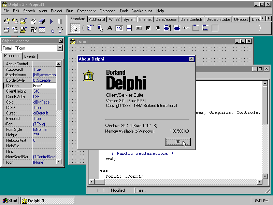This screenshot has width=273, height=205.
Task: Click code editor horizontal scroll right arrow
Action: point(260,182)
